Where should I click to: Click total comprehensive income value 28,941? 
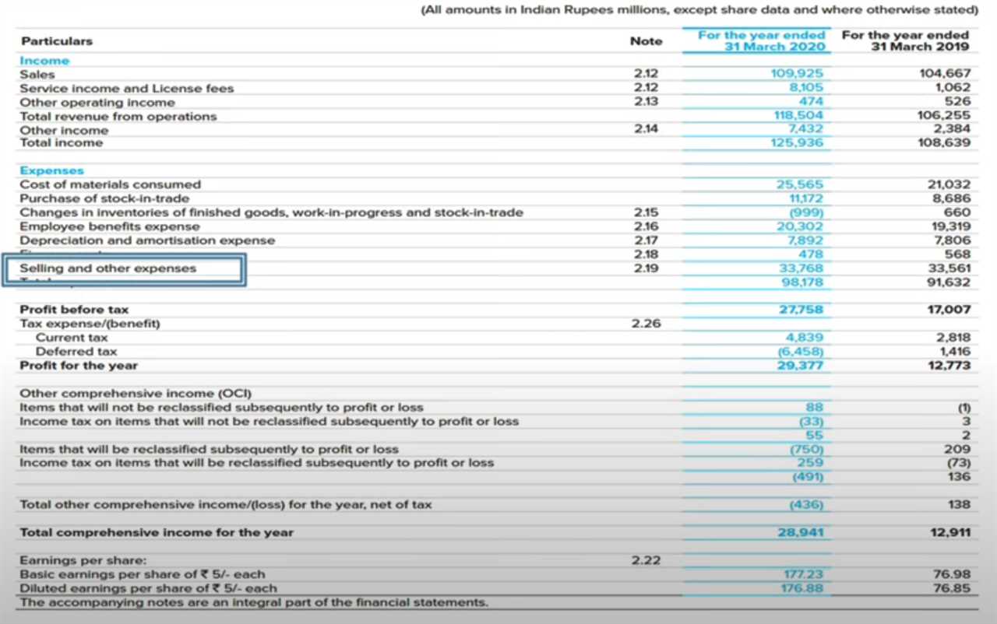800,533
